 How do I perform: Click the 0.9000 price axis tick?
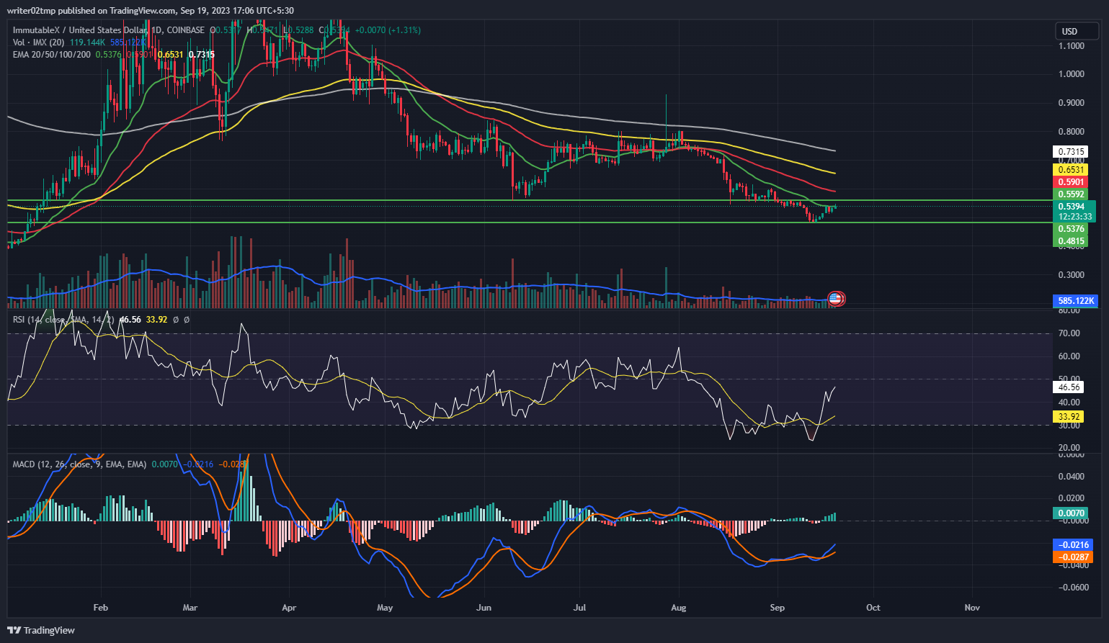(x=1072, y=103)
